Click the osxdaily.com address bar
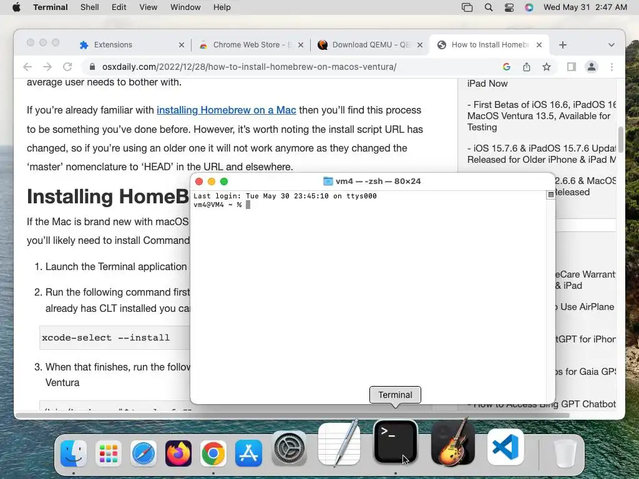This screenshot has width=639, height=479. 248,67
